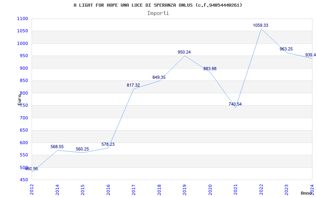Select data label 1059.33
Screen dimensions: 316x197
tap(261, 25)
